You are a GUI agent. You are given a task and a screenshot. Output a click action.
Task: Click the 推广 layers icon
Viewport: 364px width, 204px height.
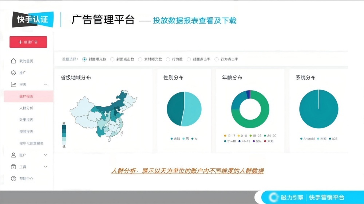pos(13,73)
